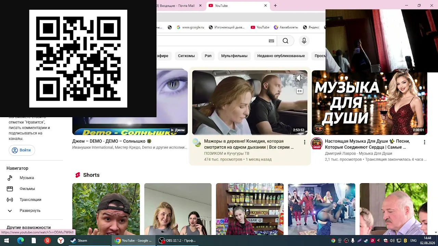This screenshot has height=246, width=438.
Task: Close the YouTube browser tab
Action: pyautogui.click(x=266, y=5)
